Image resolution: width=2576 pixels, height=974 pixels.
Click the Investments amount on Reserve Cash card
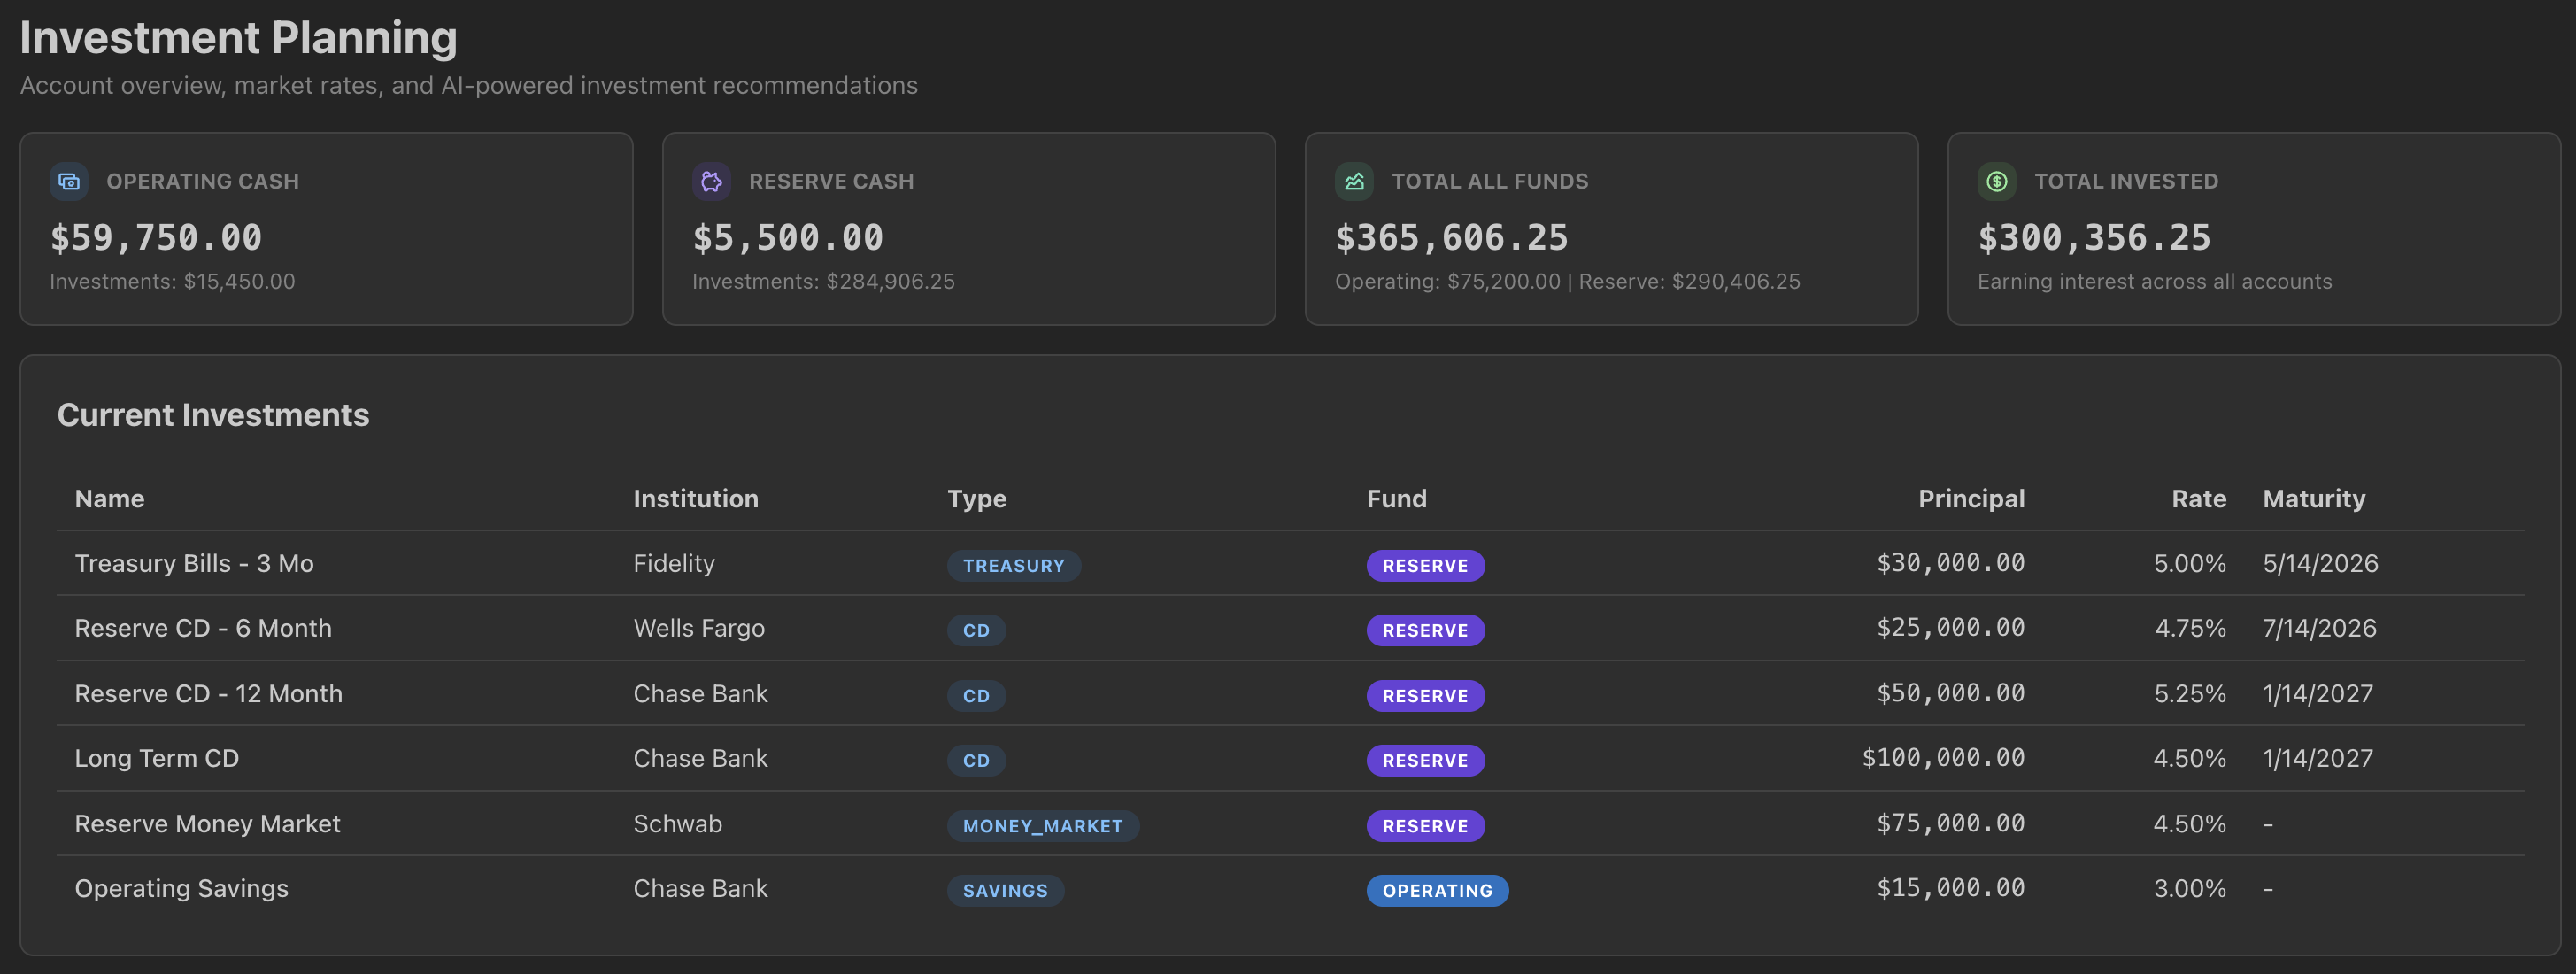click(x=822, y=281)
